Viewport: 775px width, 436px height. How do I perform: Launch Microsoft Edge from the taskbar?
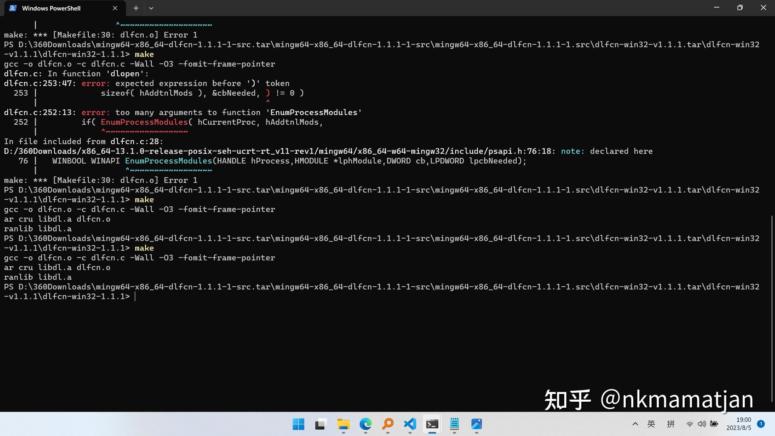(365, 425)
